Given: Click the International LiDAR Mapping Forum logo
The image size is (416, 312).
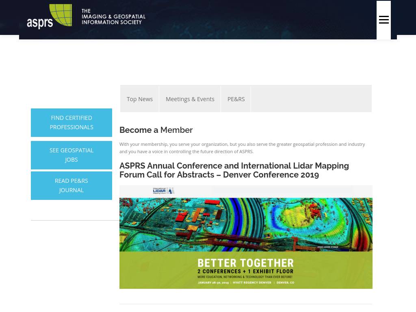Looking at the screenshot, I should tap(163, 191).
